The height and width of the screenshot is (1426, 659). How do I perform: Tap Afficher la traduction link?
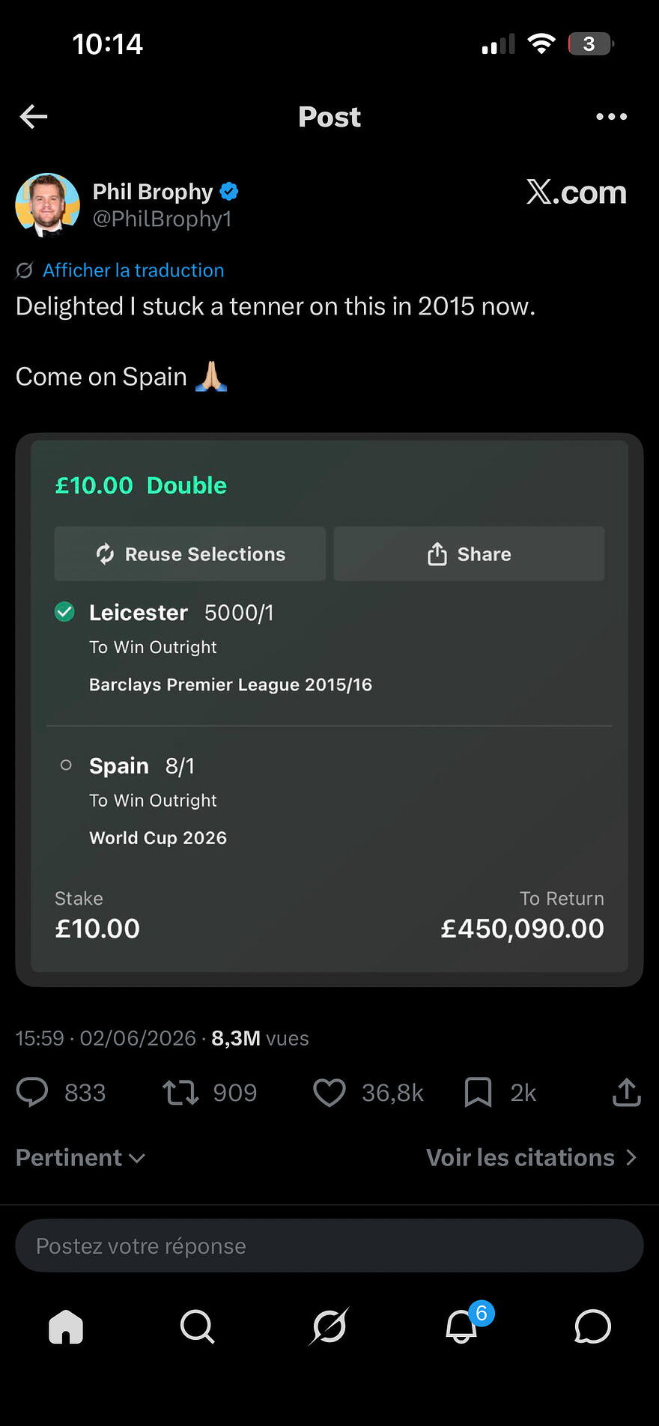(133, 270)
